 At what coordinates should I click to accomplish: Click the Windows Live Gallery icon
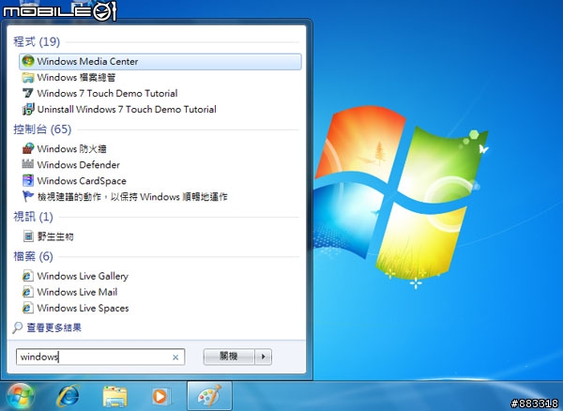(x=27, y=276)
